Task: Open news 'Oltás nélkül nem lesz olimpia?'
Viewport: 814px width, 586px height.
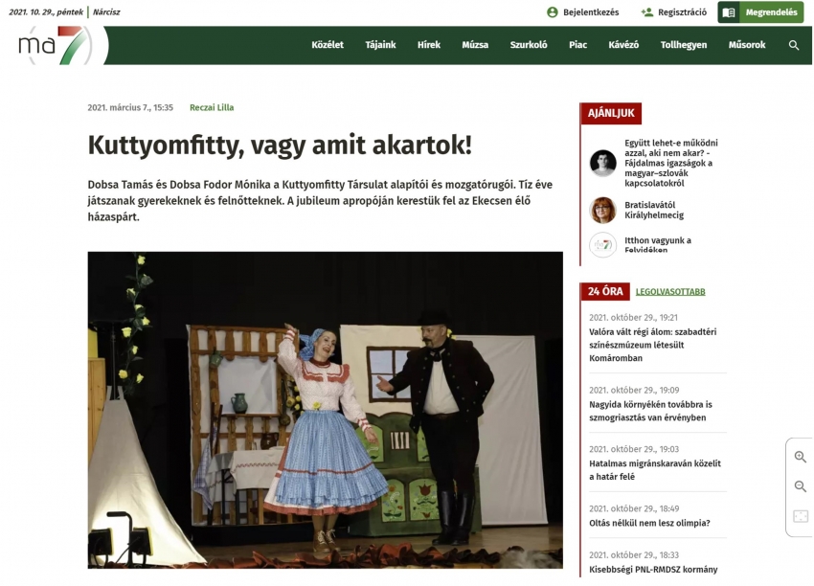Action: click(x=649, y=523)
